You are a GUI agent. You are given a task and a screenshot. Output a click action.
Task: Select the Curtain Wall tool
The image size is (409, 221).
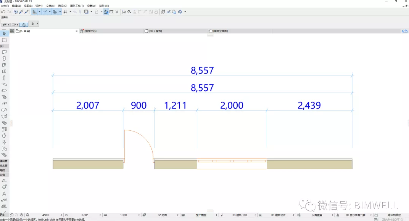coord(4,71)
